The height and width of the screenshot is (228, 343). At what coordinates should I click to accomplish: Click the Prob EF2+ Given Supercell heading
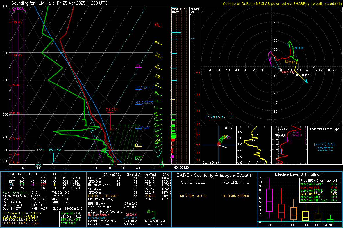pyautogui.click(x=319, y=181)
